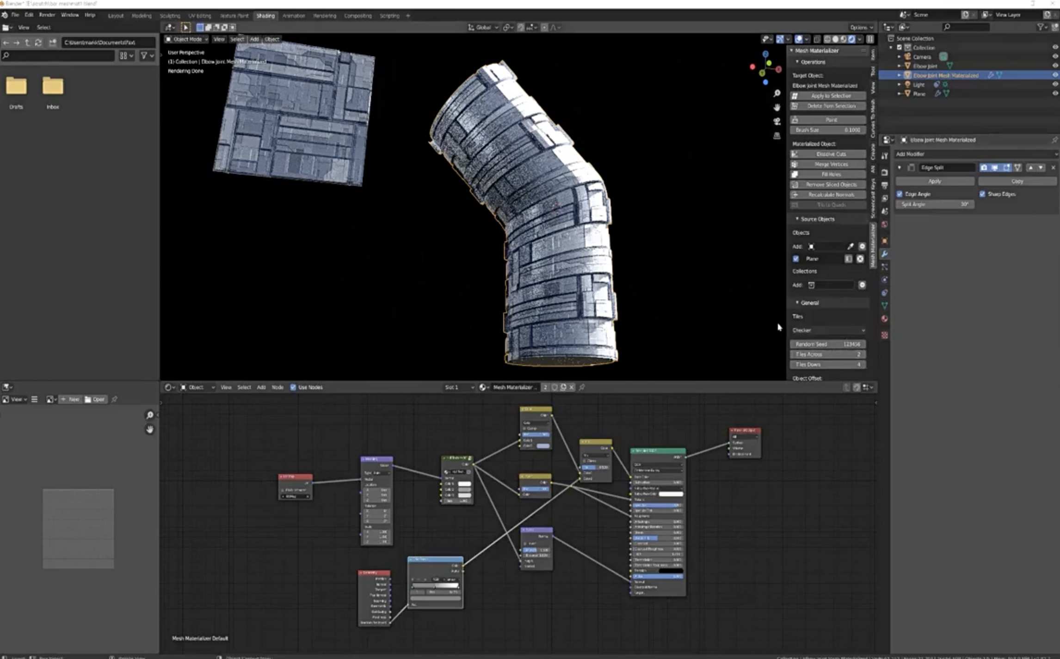This screenshot has height=659, width=1060.
Task: Open the Modifier properties wrench tab
Action: coord(884,254)
